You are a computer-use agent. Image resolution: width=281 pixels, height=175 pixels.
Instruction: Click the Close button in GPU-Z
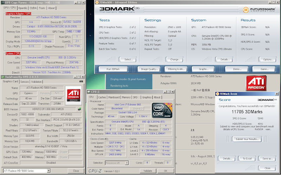(x=76, y=171)
